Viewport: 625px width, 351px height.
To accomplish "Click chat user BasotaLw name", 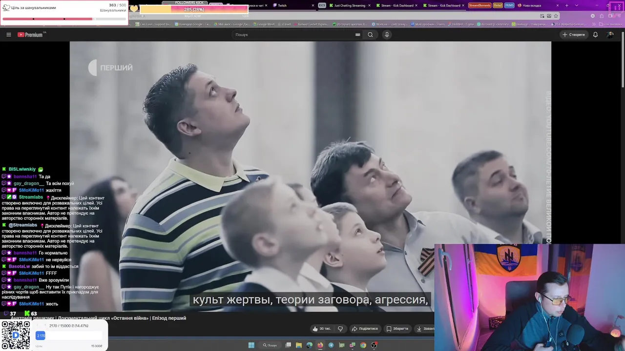I will point(20,267).
